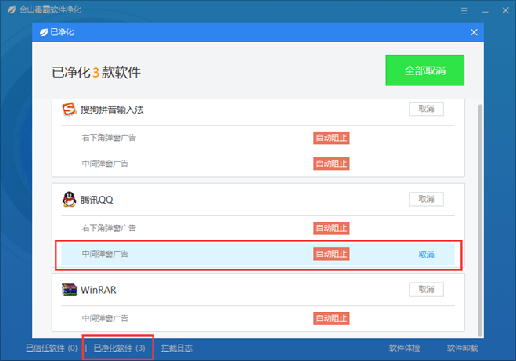Click the list's vertical scrollbar

click(480, 220)
